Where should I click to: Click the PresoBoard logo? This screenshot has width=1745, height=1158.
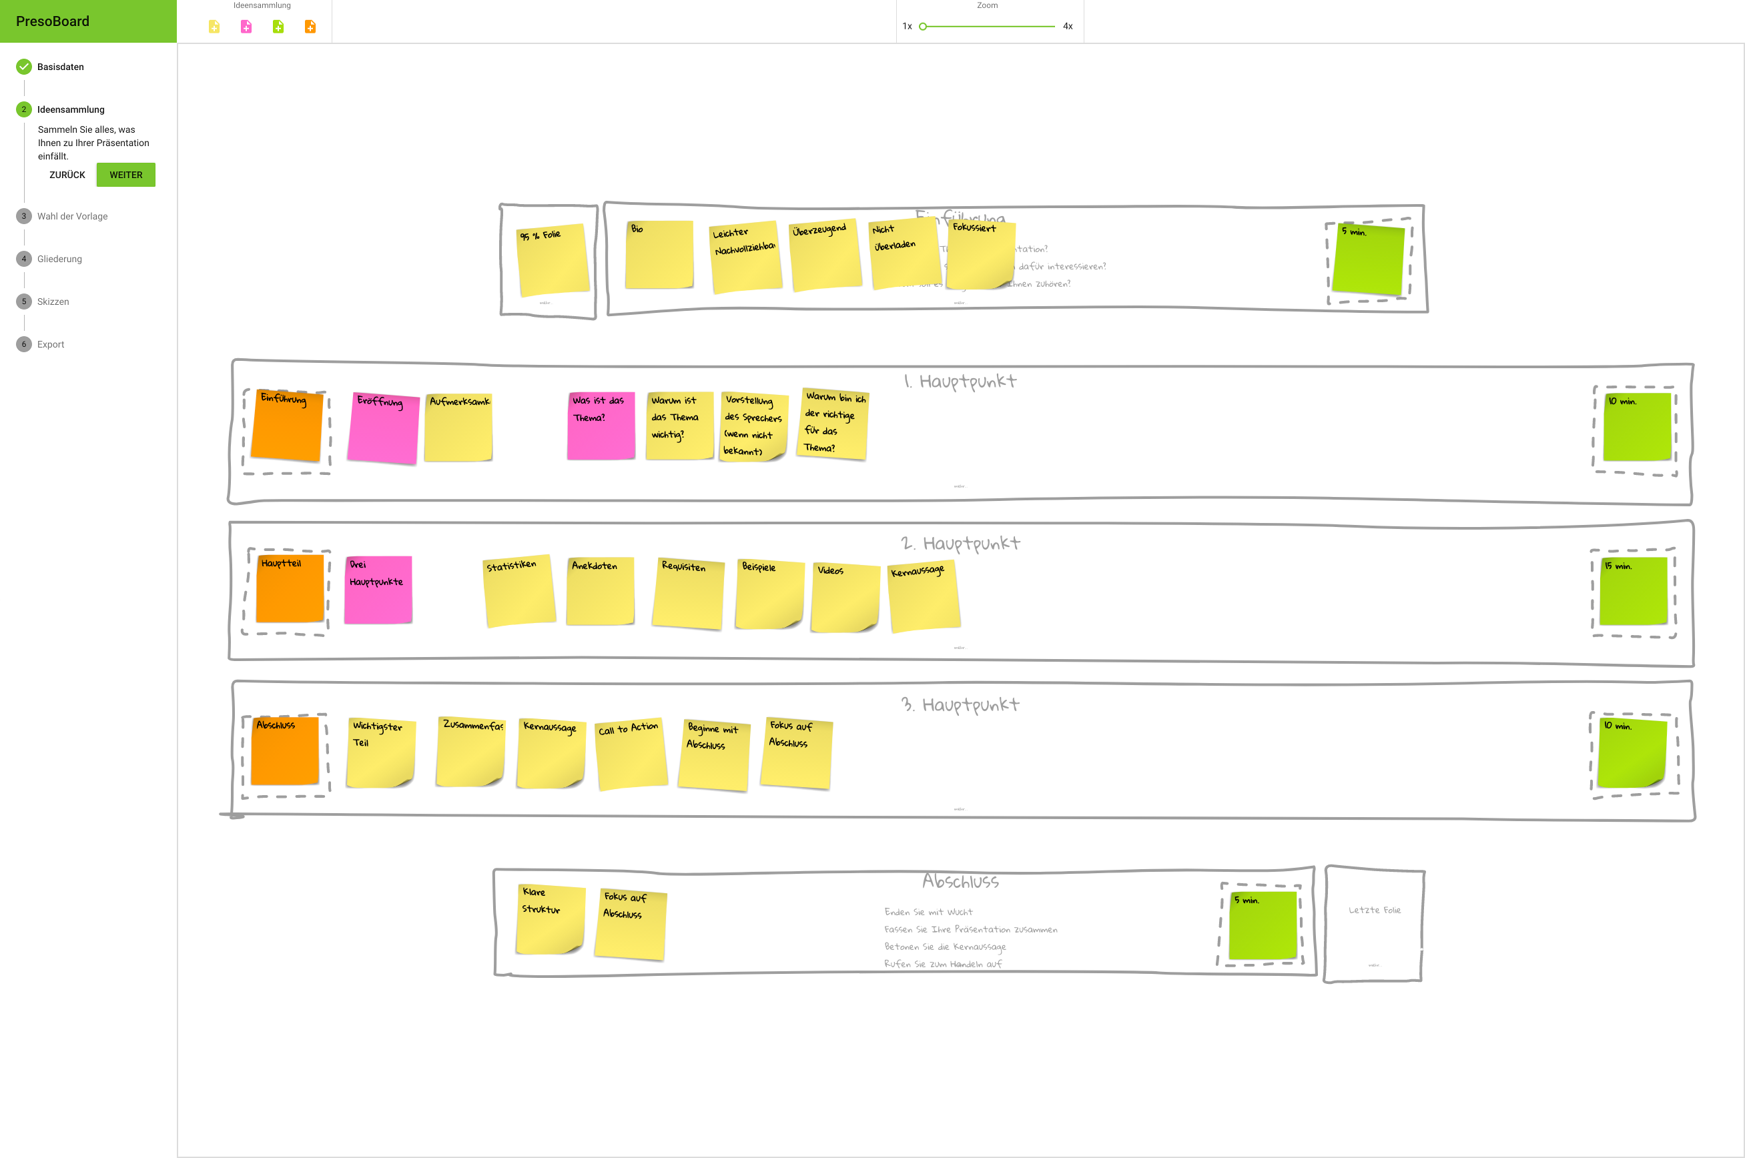pyautogui.click(x=53, y=21)
